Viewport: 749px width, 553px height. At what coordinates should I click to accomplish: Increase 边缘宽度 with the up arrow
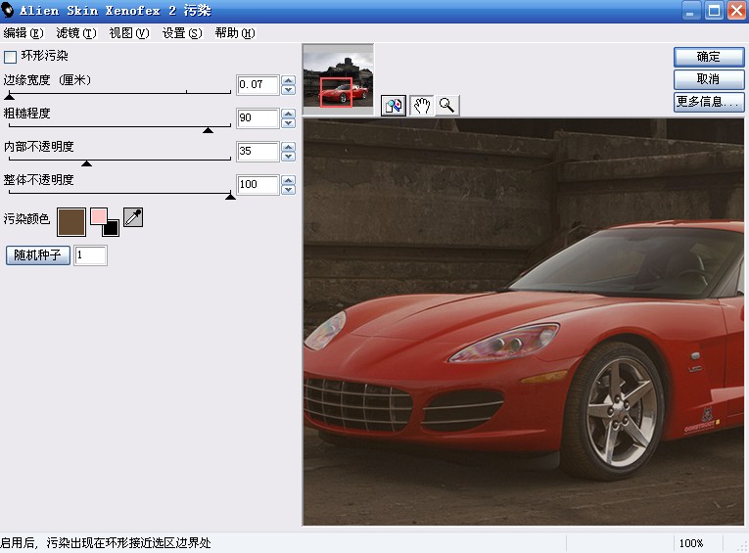(x=288, y=80)
